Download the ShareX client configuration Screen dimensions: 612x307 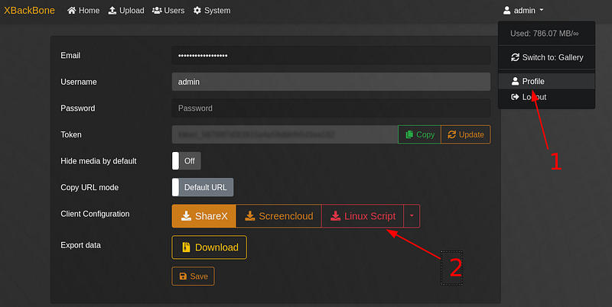203,216
